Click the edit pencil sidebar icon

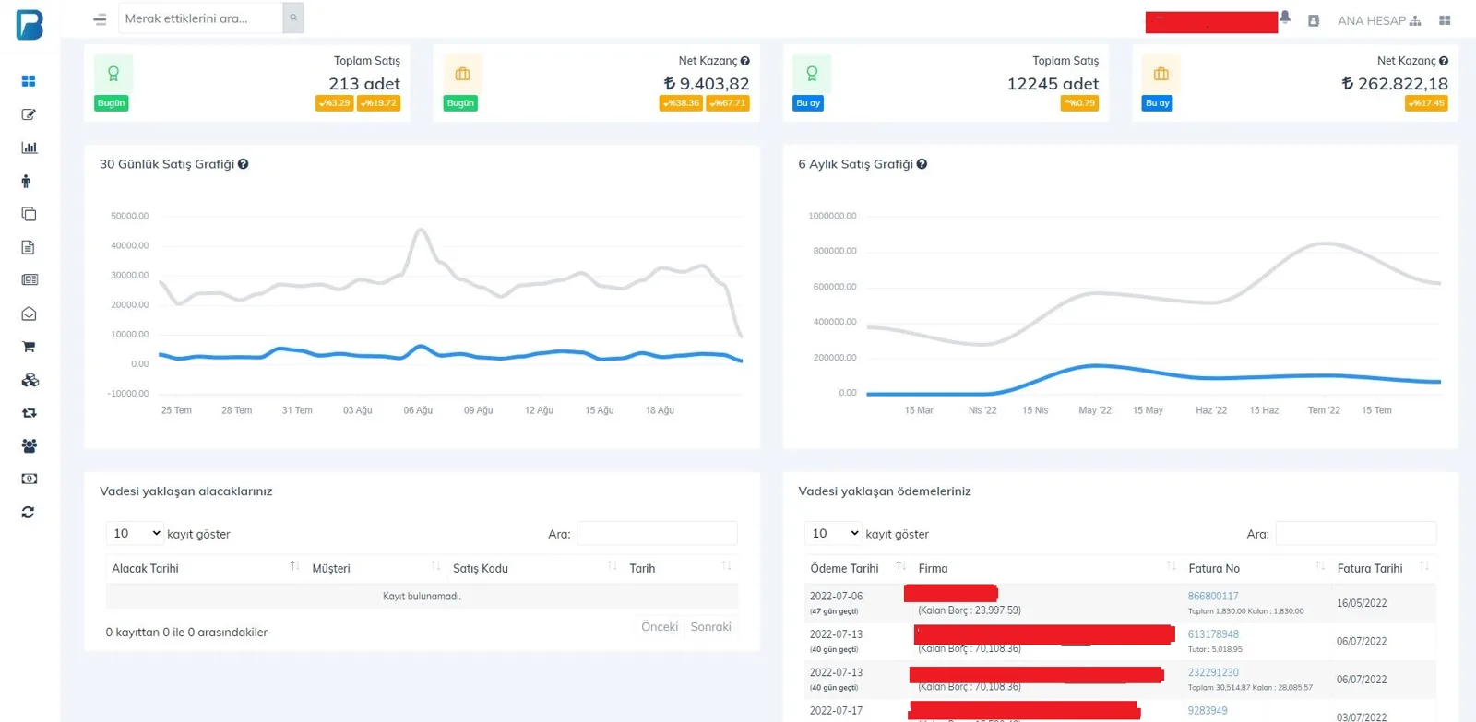tap(29, 114)
